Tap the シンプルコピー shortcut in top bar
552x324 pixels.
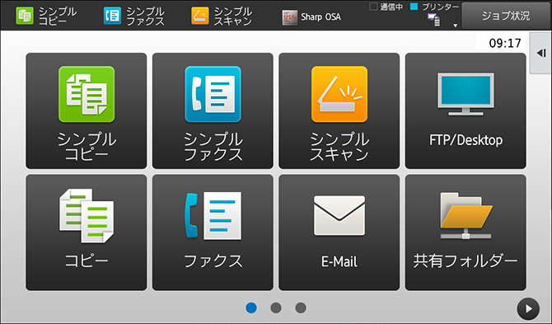point(46,16)
